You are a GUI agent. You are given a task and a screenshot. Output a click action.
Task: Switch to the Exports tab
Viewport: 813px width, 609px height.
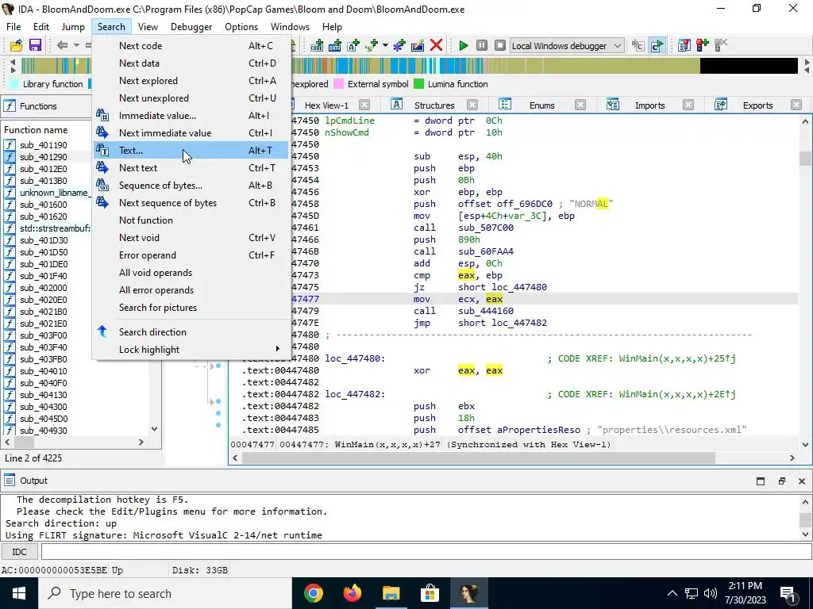click(x=757, y=105)
